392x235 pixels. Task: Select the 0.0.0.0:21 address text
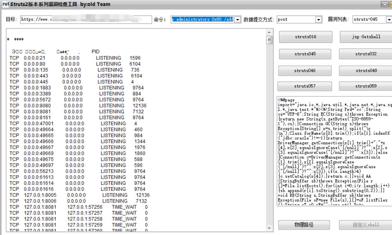pos(35,58)
